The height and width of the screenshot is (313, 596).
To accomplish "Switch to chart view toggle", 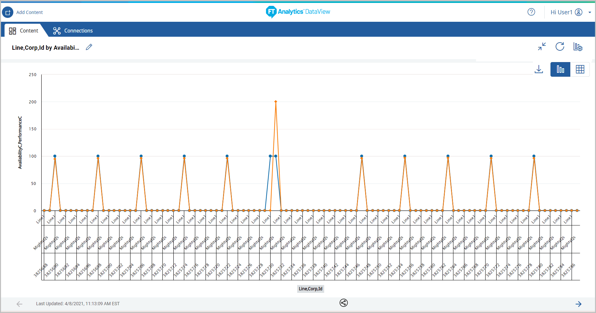I will click(560, 69).
